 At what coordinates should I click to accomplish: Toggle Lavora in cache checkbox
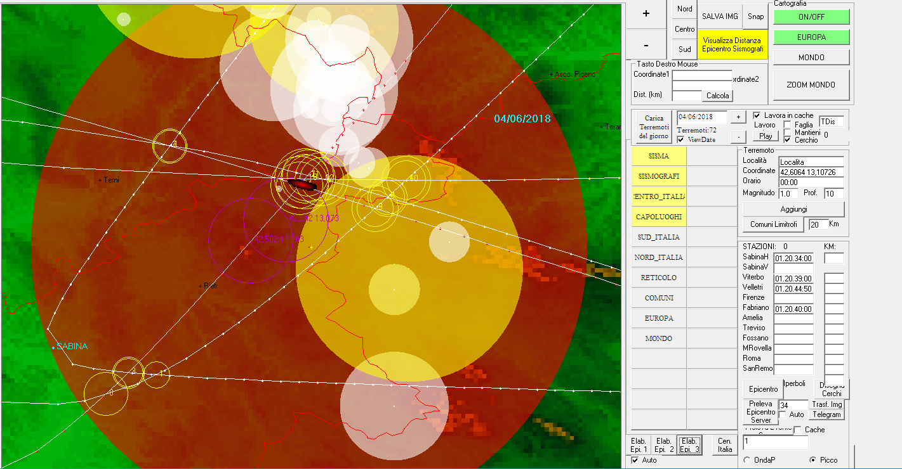(x=757, y=115)
